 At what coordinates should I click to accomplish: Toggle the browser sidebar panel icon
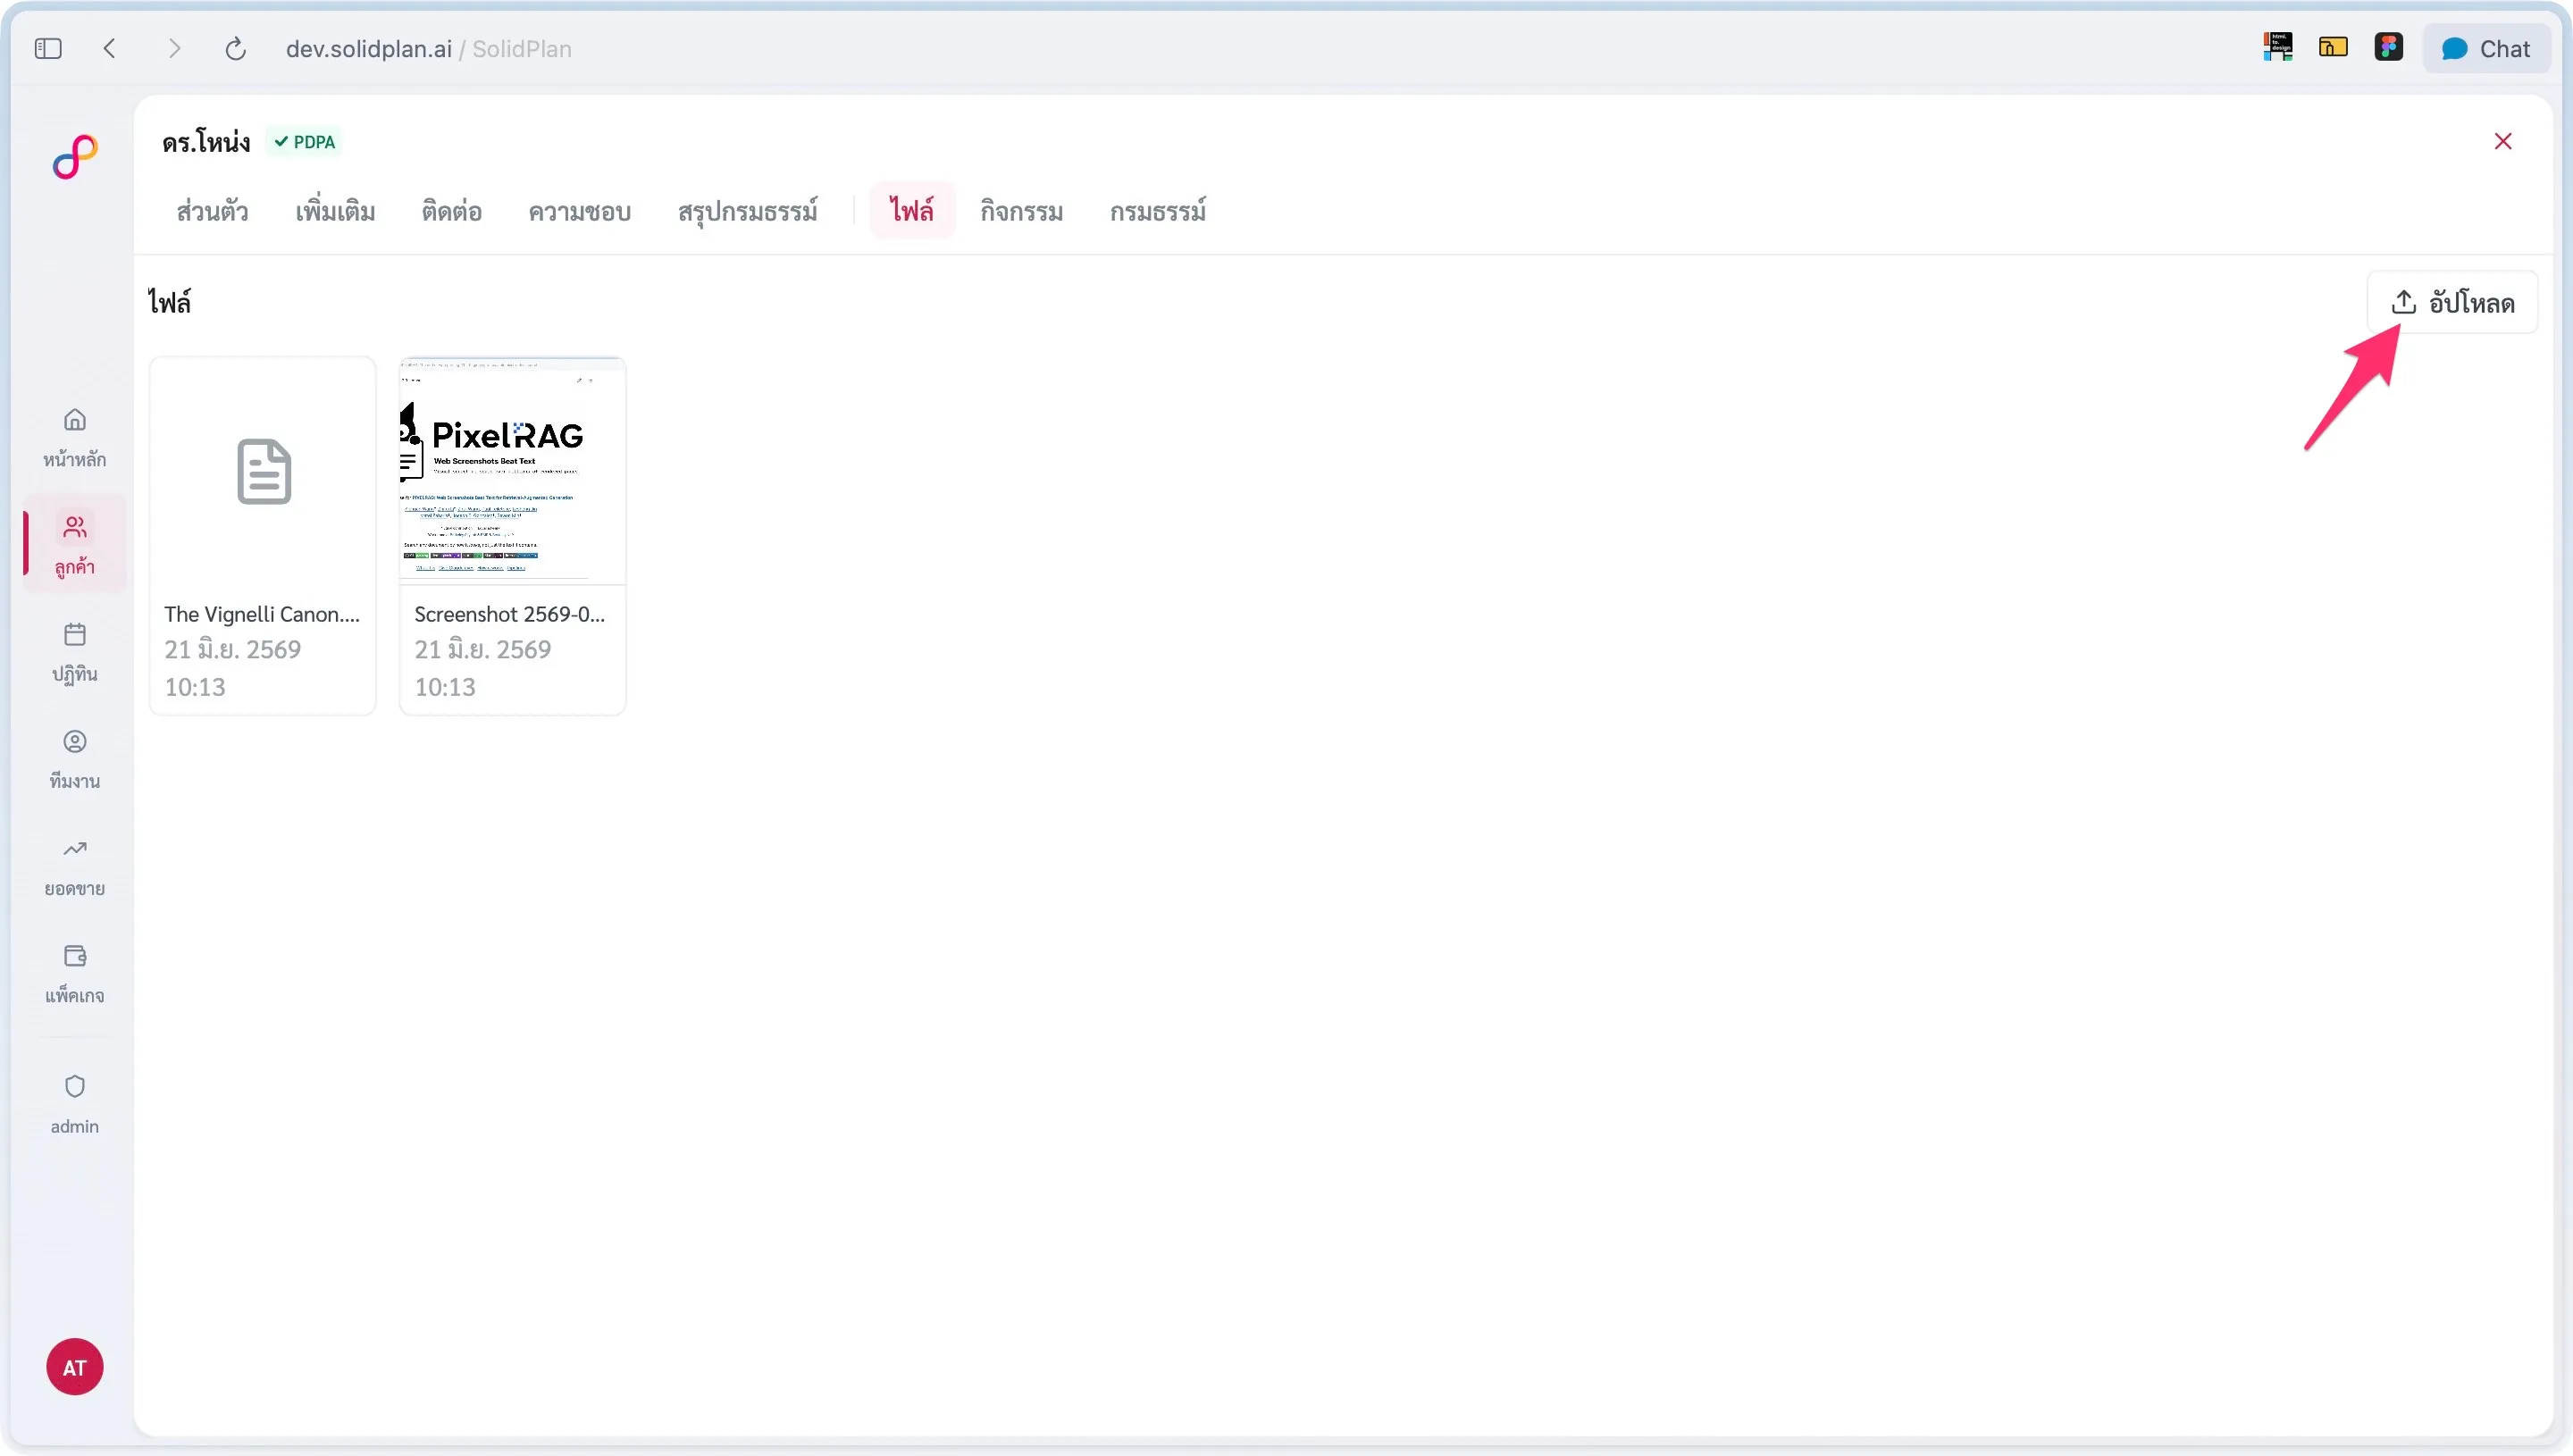pos(48,49)
